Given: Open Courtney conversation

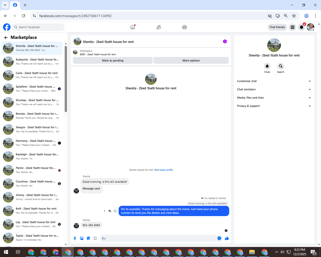Looking at the screenshot, I should click(32, 184).
